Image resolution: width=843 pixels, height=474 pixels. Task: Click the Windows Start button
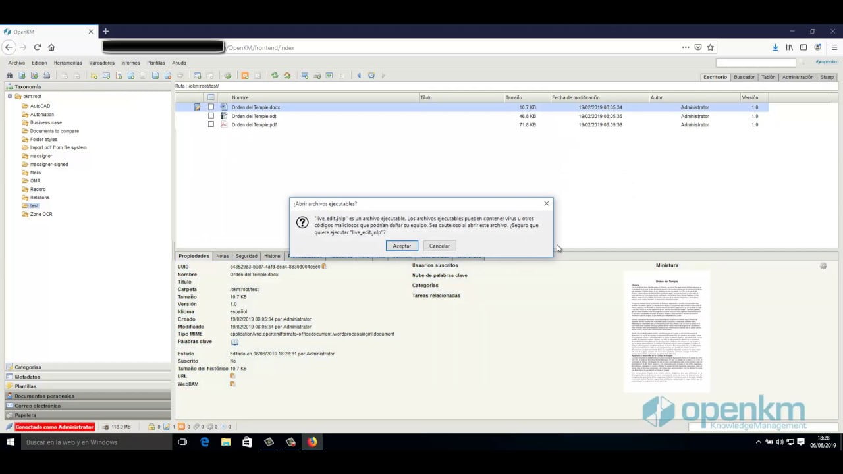click(10, 442)
